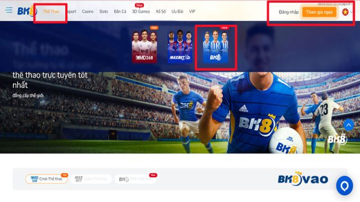Open the Xổ Số menu item
Screen dimensions: 360x202
coord(160,11)
